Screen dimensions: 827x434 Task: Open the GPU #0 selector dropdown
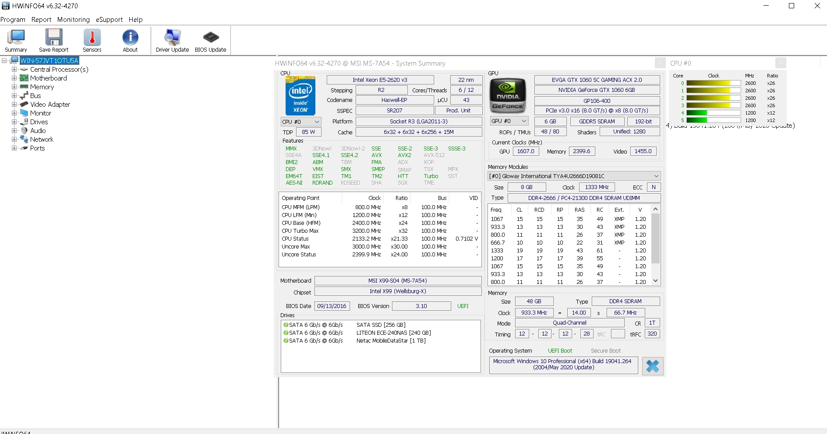click(509, 121)
